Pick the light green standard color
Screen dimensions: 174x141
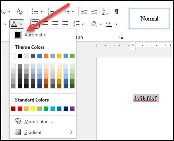tap(39, 109)
